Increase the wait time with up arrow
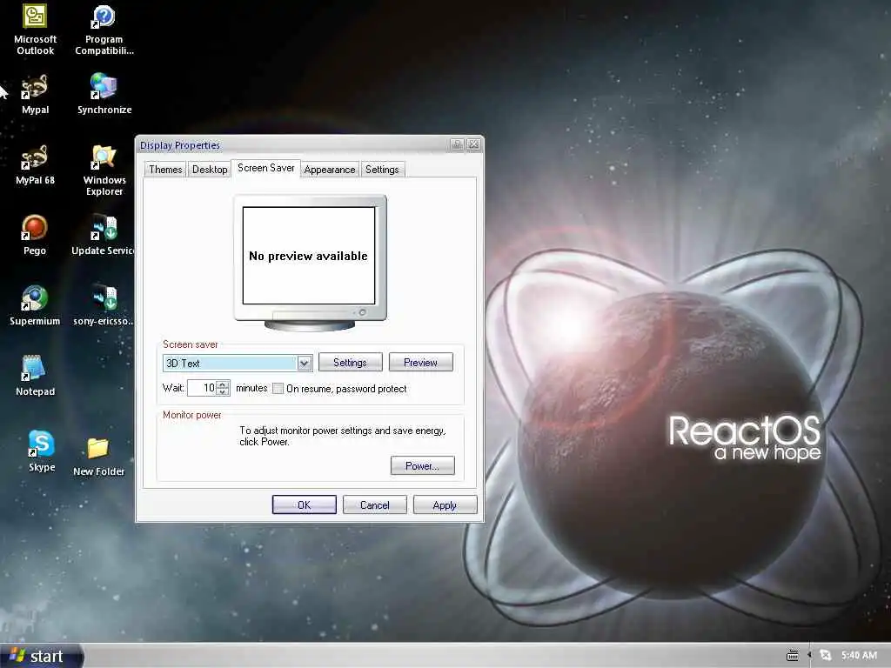This screenshot has width=891, height=668. [x=223, y=384]
